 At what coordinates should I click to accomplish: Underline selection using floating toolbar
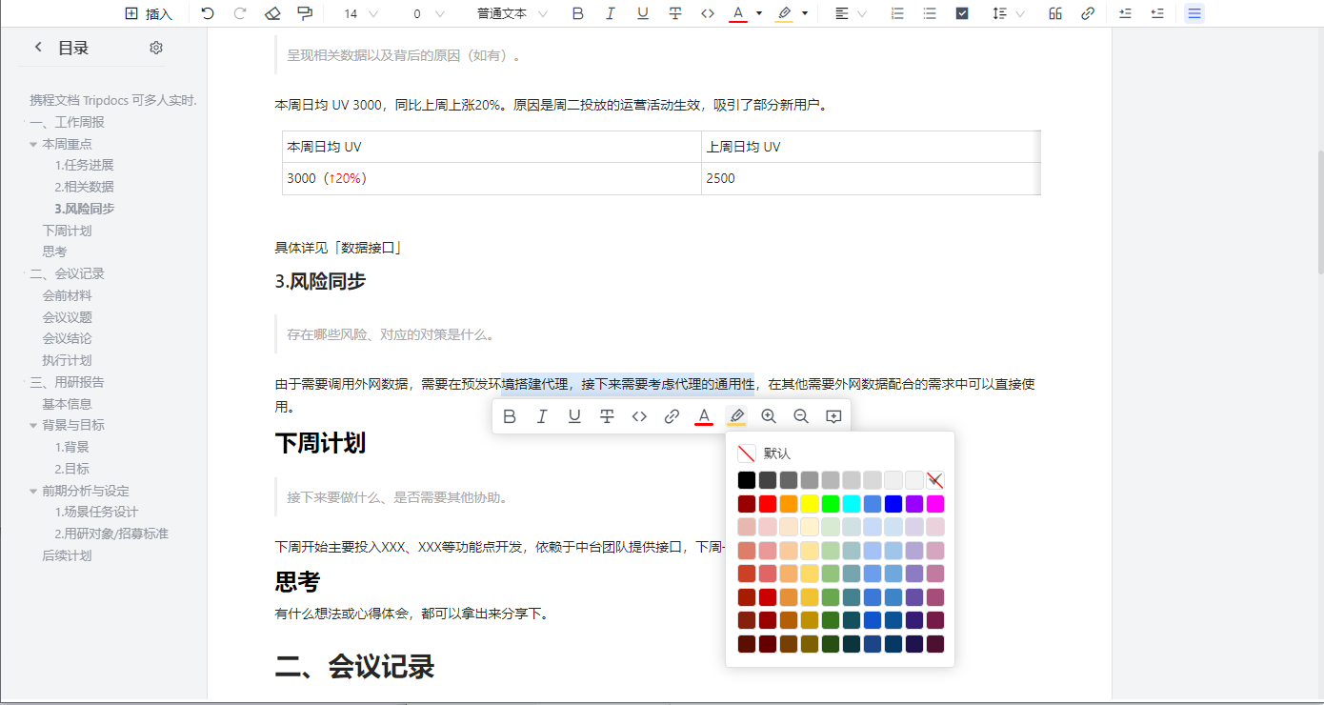(574, 416)
